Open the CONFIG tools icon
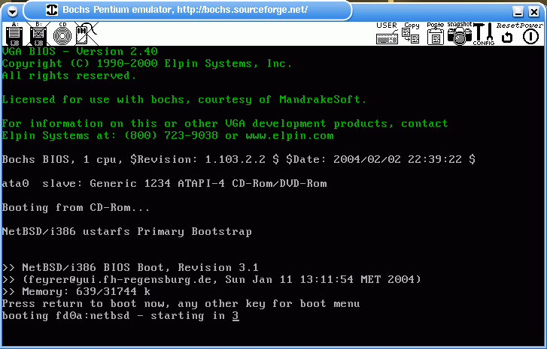This screenshot has width=547, height=349. pos(483,35)
